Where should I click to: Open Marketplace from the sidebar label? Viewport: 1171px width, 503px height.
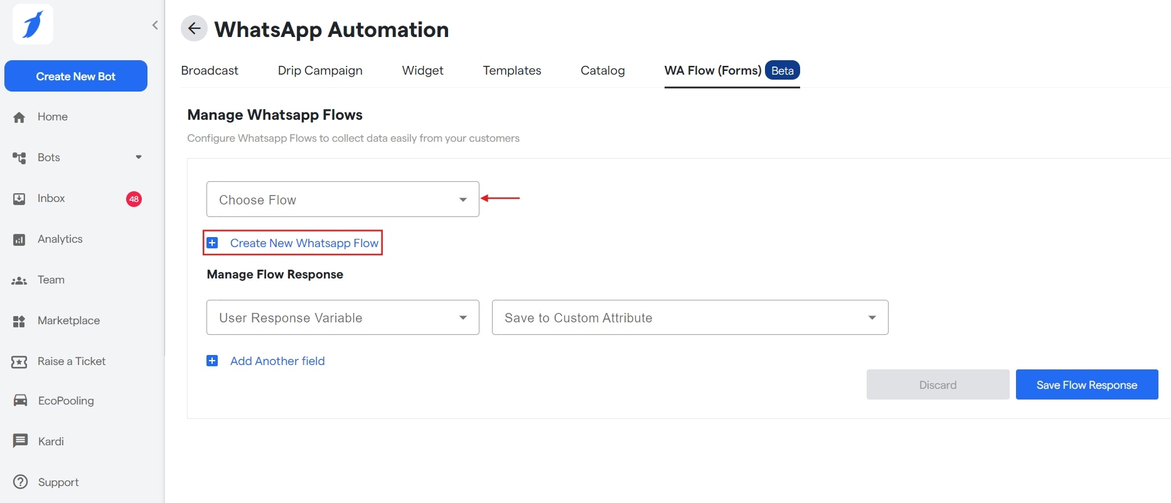[x=68, y=320]
